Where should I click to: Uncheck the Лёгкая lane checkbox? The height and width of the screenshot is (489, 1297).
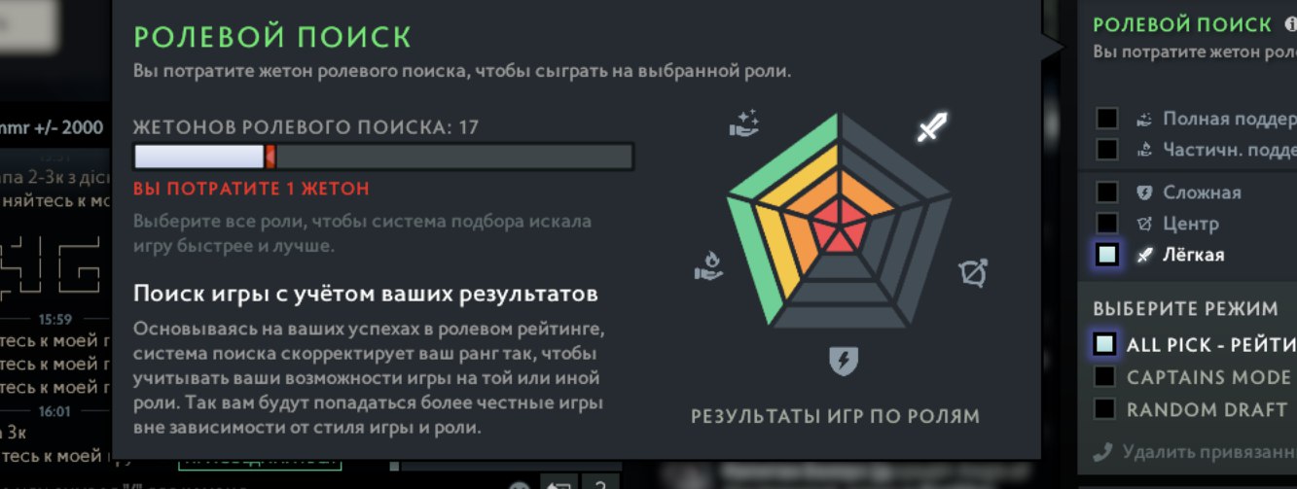coord(1106,255)
